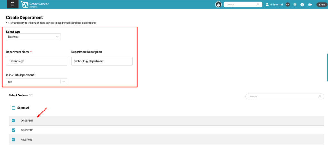Screen dimensions: 328x146
Task: Open the Hi Internal user menu
Action: pos(274,4)
